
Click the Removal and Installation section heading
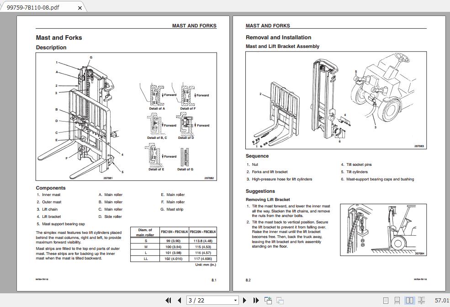coord(278,37)
